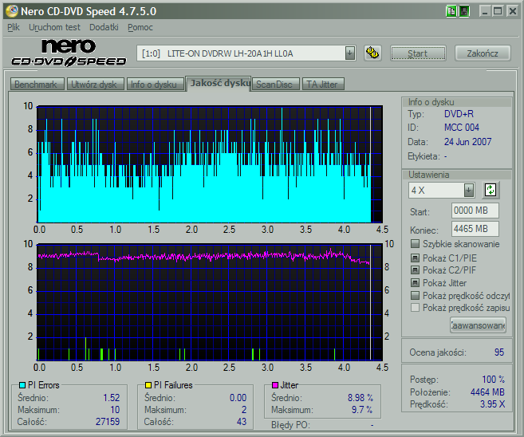Click Jitter maximum value 9.7 %
Viewport: 524px width, 437px height.
(x=362, y=410)
